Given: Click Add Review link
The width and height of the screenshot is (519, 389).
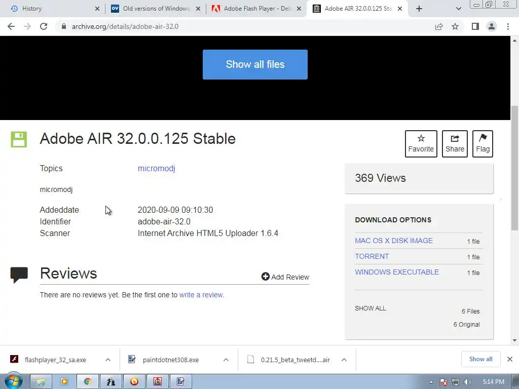Looking at the screenshot, I should coord(285,277).
